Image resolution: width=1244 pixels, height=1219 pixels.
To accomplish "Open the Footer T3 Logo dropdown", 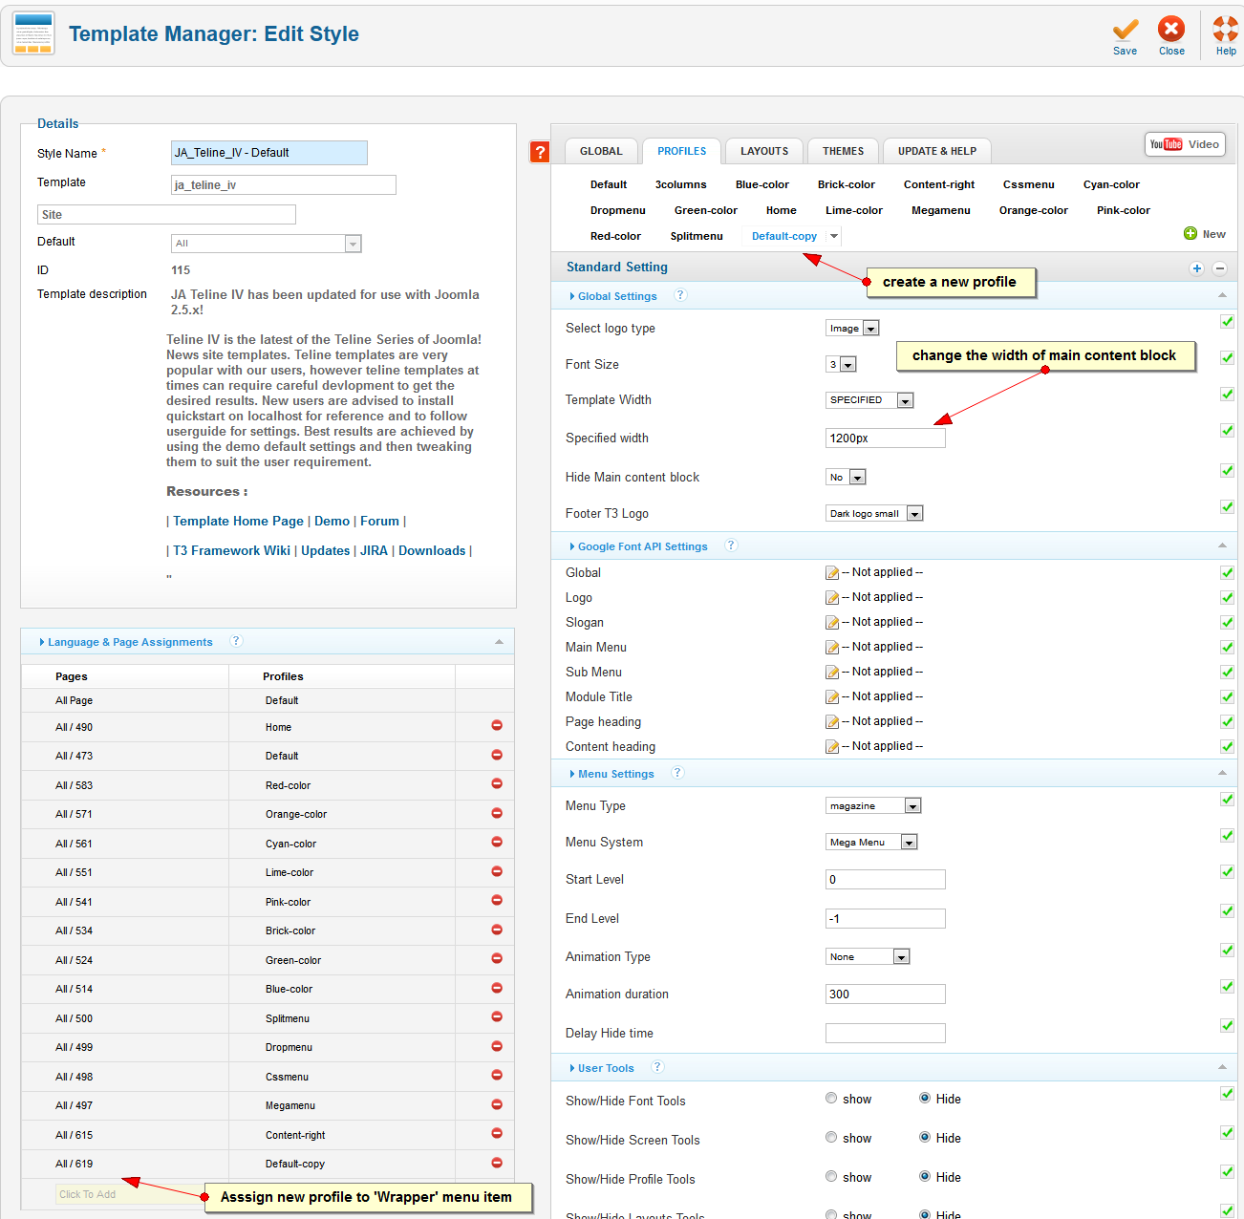I will pyautogui.click(x=874, y=514).
